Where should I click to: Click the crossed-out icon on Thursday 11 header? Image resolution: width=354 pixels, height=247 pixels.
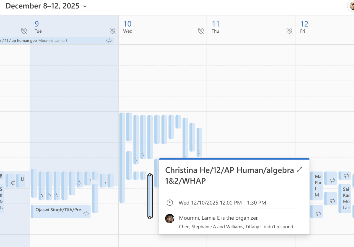click(289, 30)
